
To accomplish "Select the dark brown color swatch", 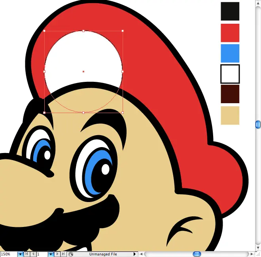I will (230, 94).
